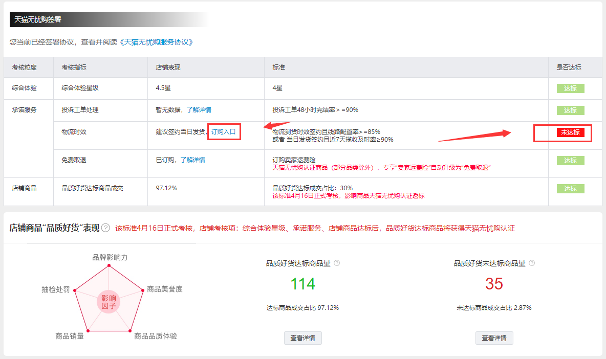The image size is (606, 359).
Task: Open the 订购入口 link for 物流时效
Action: click(223, 131)
